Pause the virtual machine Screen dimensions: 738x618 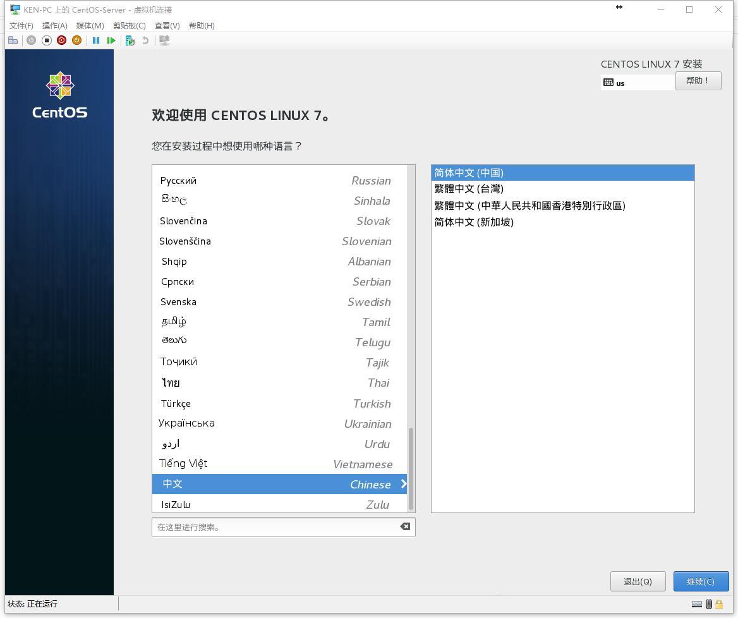pos(96,40)
